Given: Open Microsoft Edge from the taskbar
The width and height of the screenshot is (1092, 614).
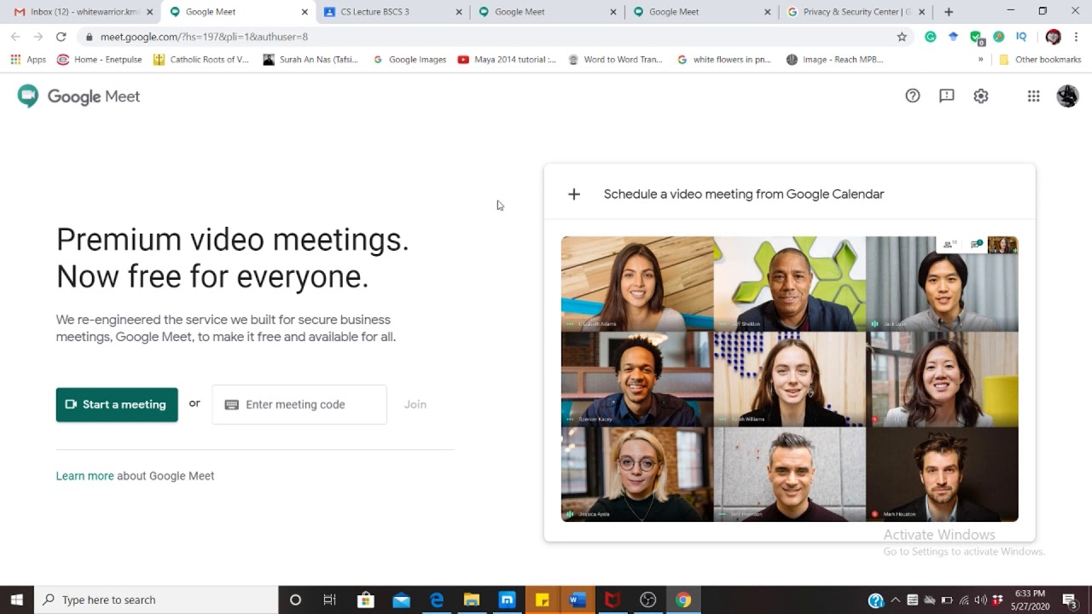Looking at the screenshot, I should coord(437,600).
